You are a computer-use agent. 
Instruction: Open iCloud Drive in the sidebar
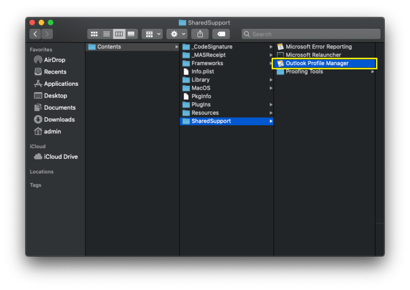point(60,157)
